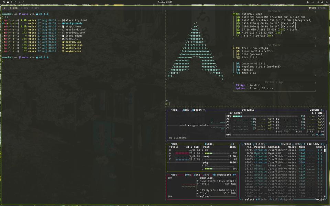Image resolution: width=330 pixels, height=206 pixels.
Task: Select tmux window '2 dev'
Action: (x=24, y=8)
